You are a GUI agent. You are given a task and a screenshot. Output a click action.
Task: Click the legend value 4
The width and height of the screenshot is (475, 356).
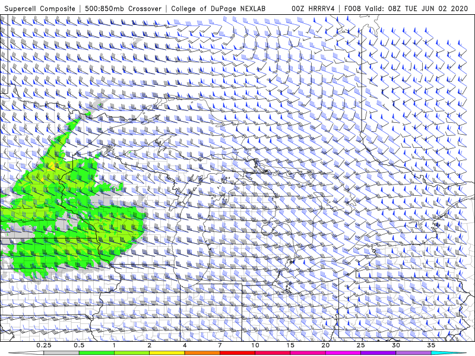[x=185, y=345]
